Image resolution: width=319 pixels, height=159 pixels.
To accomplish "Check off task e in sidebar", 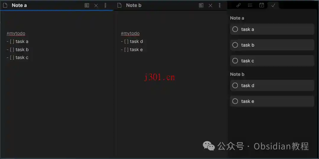I will point(235,101).
